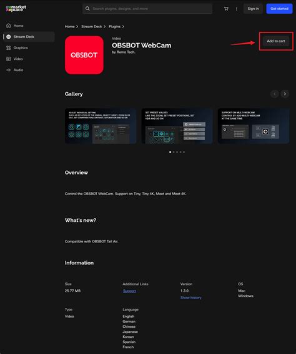296x354 pixels.
Task: Click the German language entry
Action: (129, 322)
